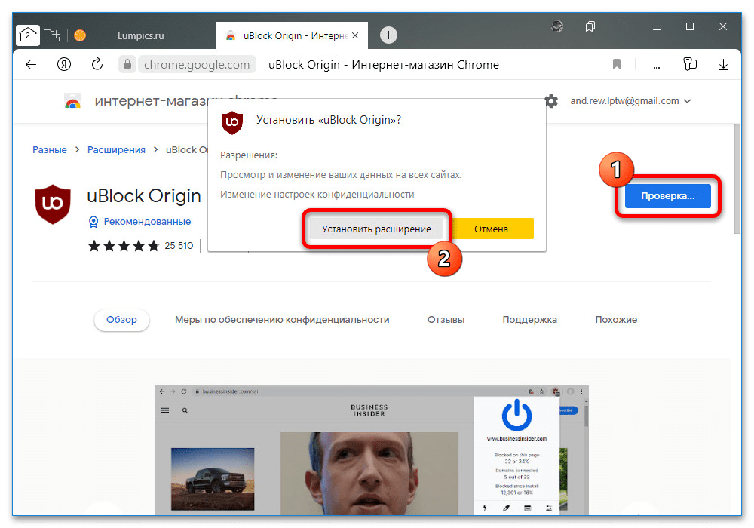Click the five-star rating
Viewport: 754px width, 528px height.
(124, 246)
